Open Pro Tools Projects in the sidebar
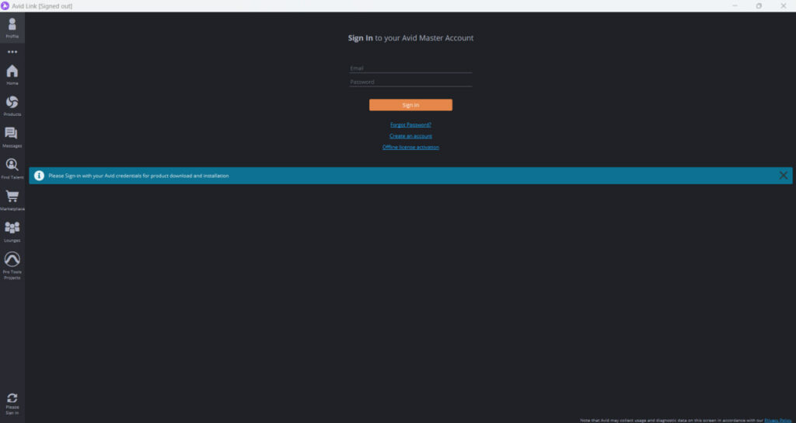Screen dimensions: 796x423 pos(12,266)
